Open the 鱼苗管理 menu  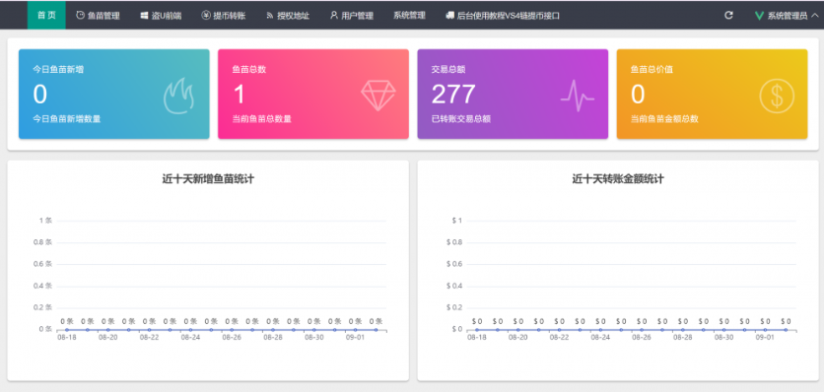coord(99,16)
